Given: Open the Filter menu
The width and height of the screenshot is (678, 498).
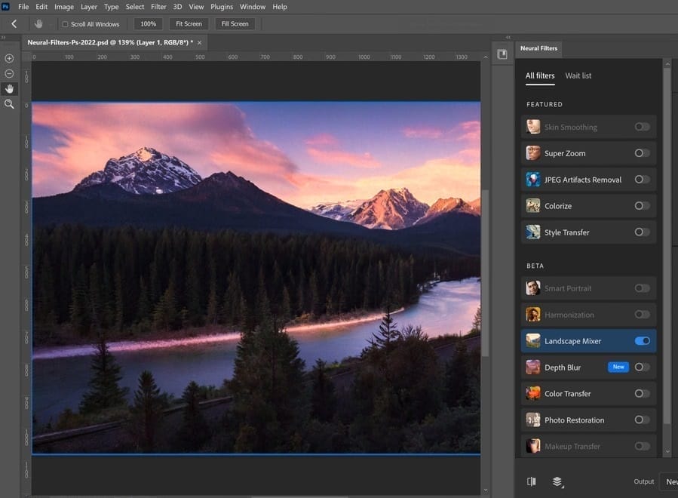Looking at the screenshot, I should tap(158, 6).
